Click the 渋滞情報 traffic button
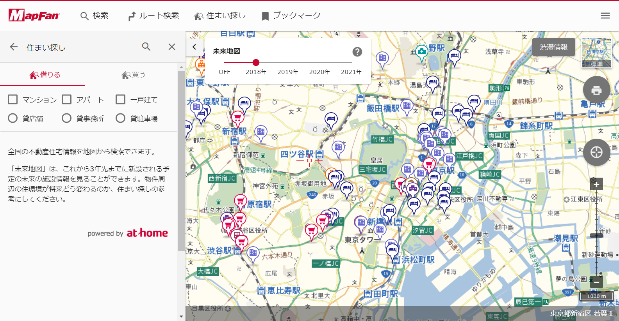Screen dimensions: 619x321 click(x=554, y=47)
